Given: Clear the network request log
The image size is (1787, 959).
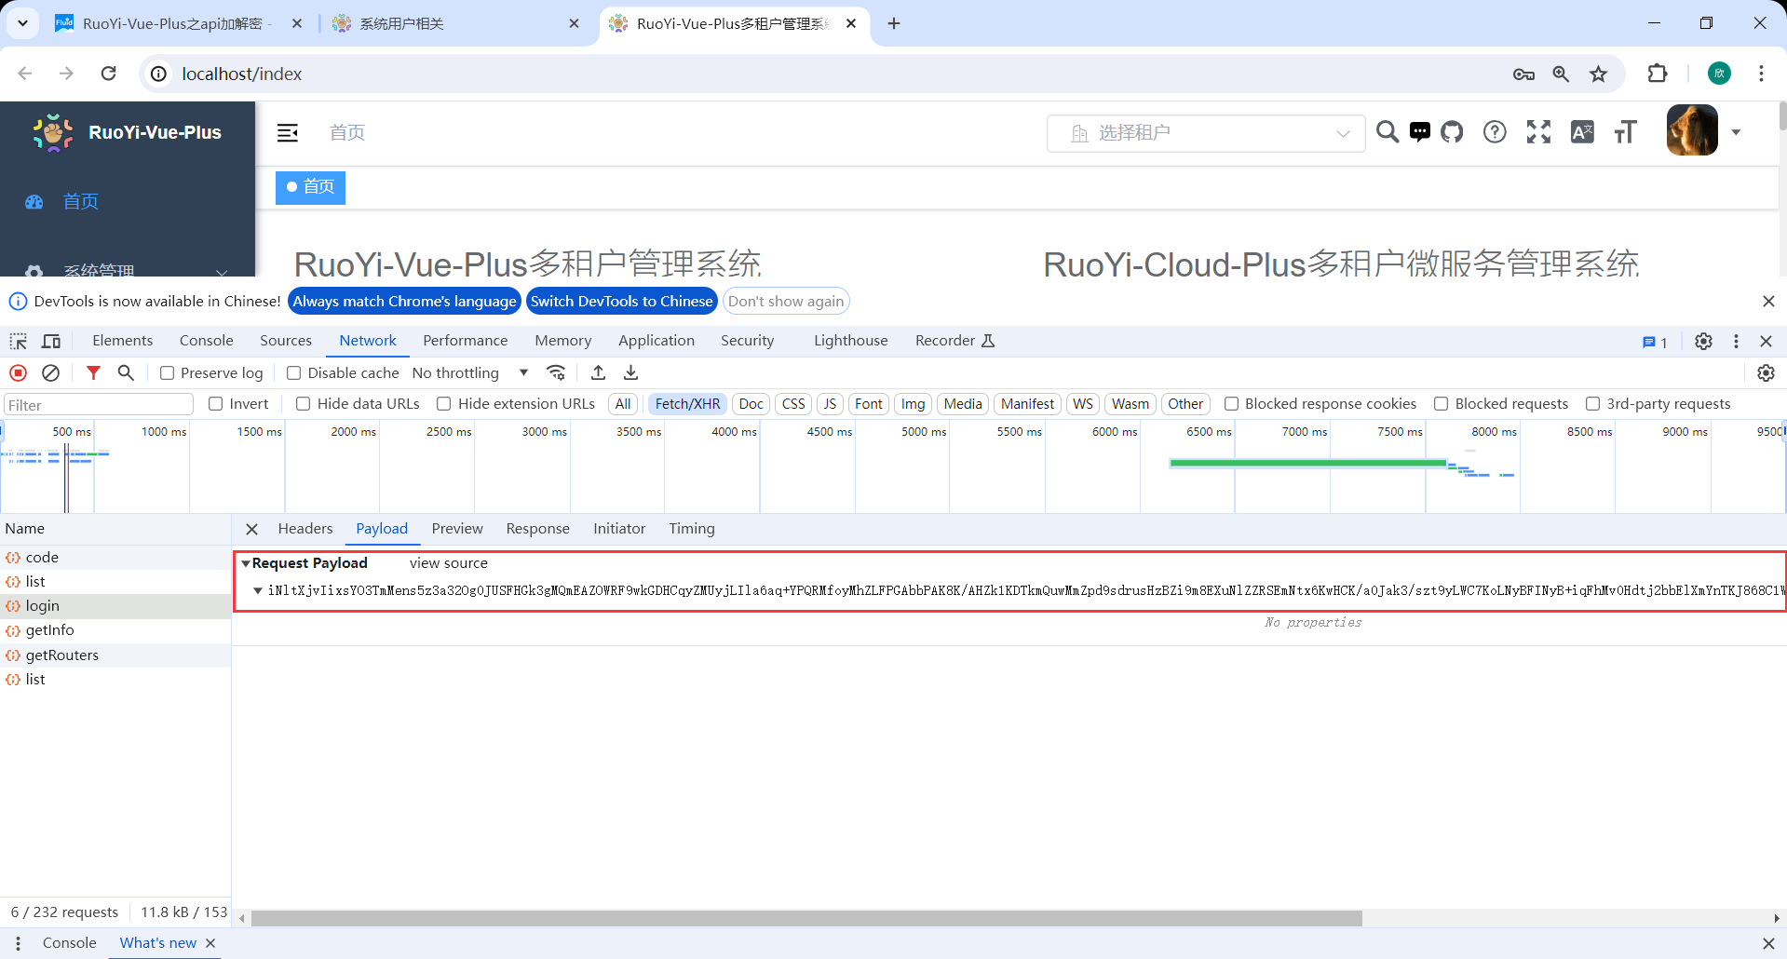Looking at the screenshot, I should [x=51, y=372].
